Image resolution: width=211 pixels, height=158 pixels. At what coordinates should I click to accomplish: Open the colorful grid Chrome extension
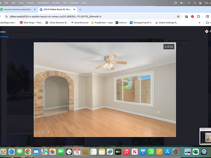tap(186, 16)
